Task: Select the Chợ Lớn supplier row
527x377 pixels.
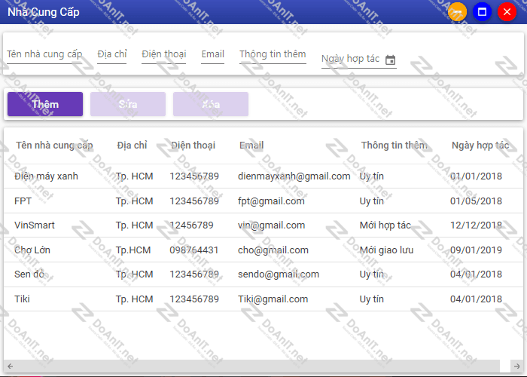Action: click(263, 250)
